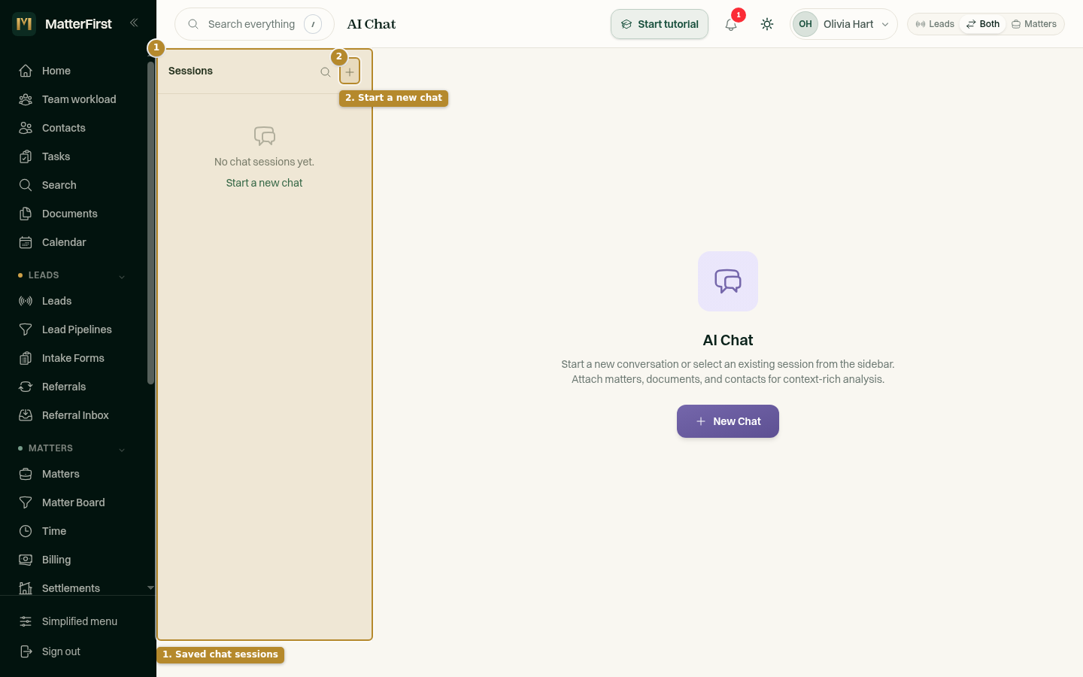
Task: Click plus icon to start new chat
Action: [350, 72]
